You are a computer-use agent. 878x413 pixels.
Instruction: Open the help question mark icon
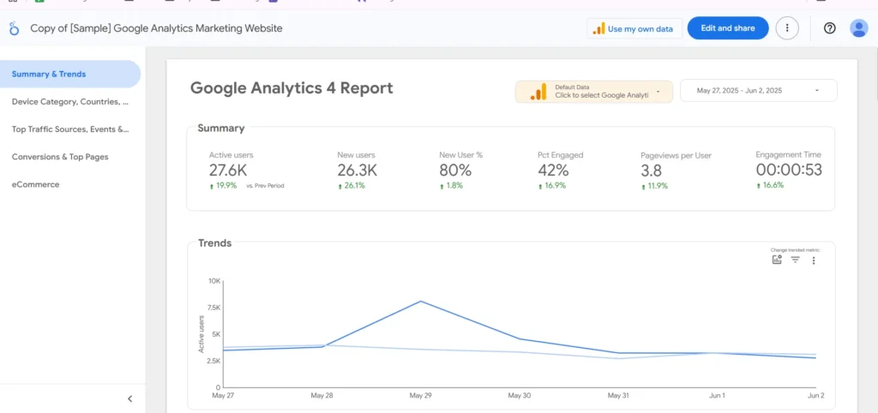[830, 28]
